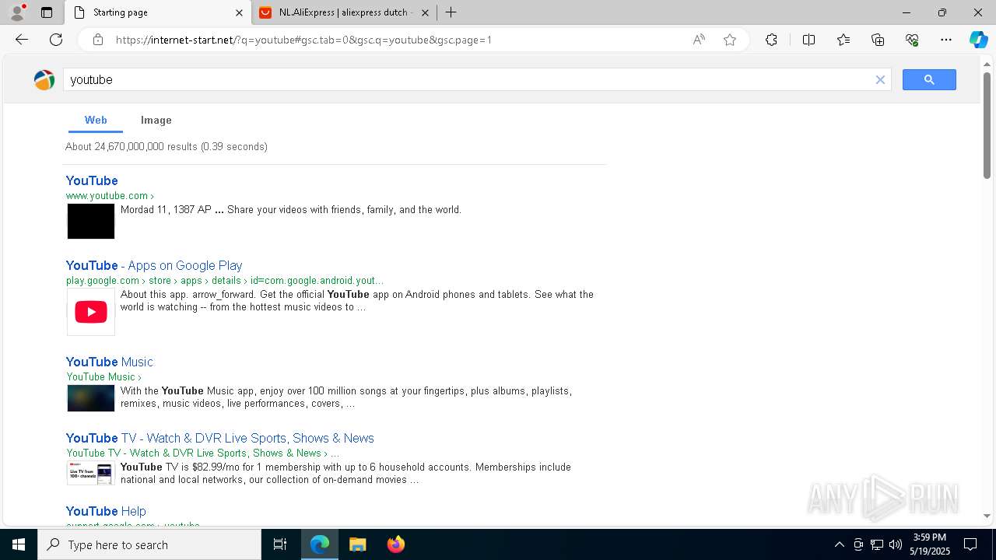Submit search with blue magnifier button

(x=929, y=79)
